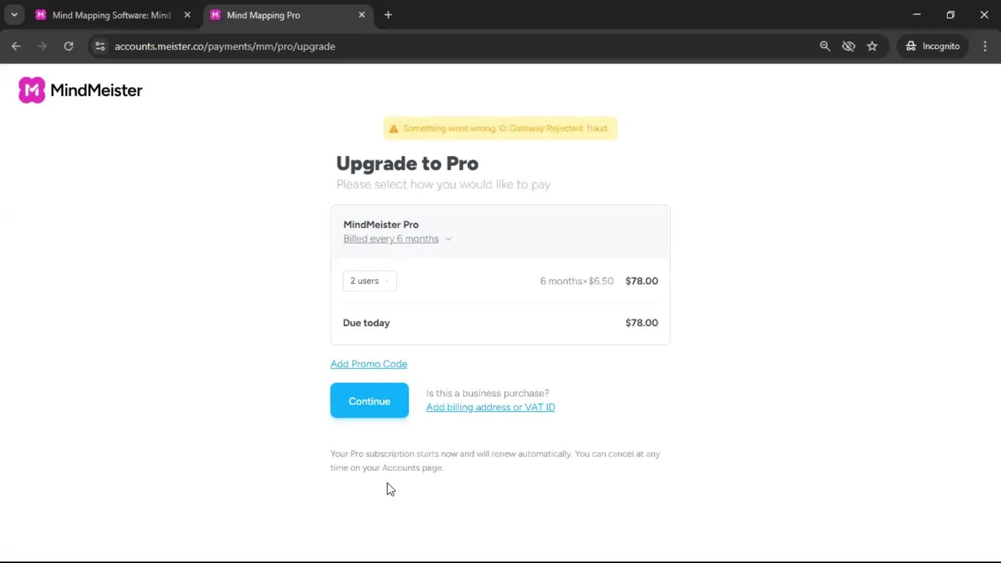Click the MindMeister wordmark text
Viewport: 1001px width, 563px height.
(96, 90)
